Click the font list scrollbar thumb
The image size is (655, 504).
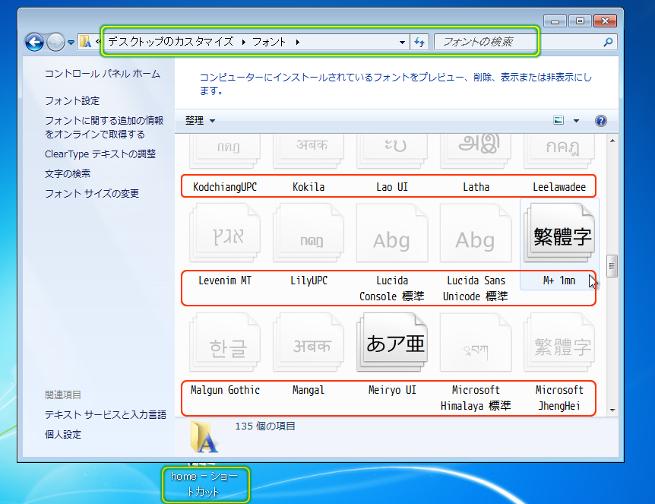[x=612, y=266]
